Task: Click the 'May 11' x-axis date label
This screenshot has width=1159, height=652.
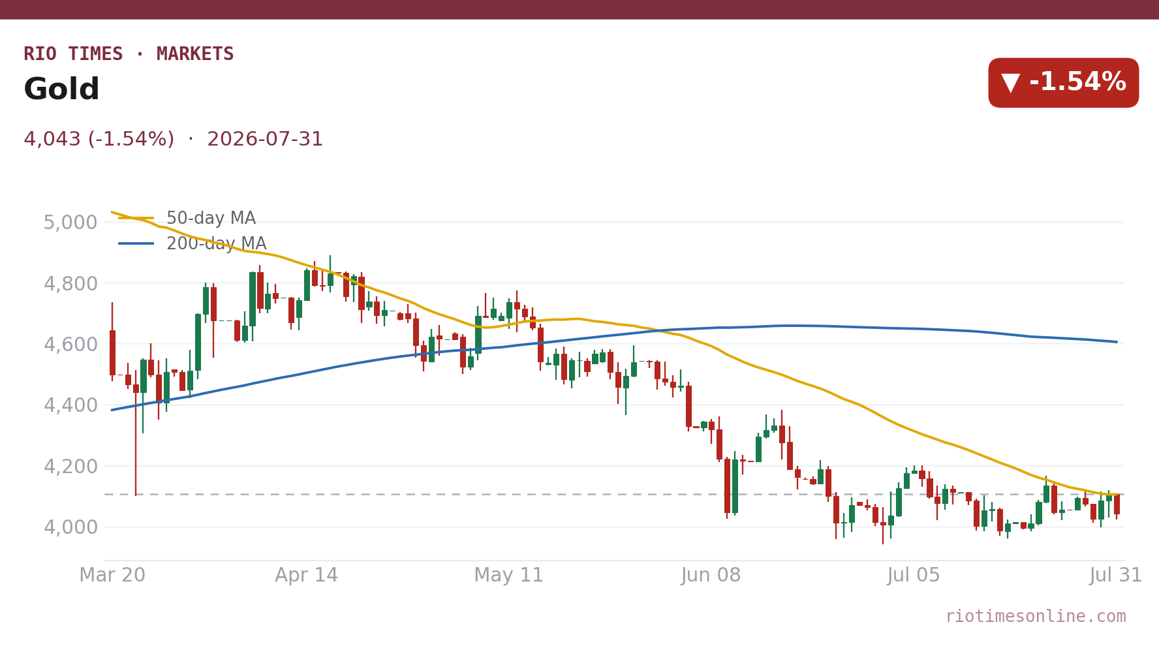Action: coord(509,576)
